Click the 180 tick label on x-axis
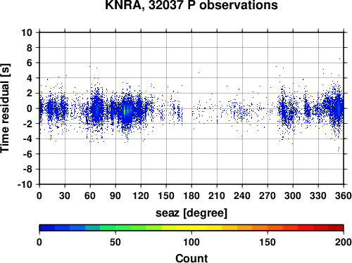This screenshot has width=352, height=263. coord(191,195)
